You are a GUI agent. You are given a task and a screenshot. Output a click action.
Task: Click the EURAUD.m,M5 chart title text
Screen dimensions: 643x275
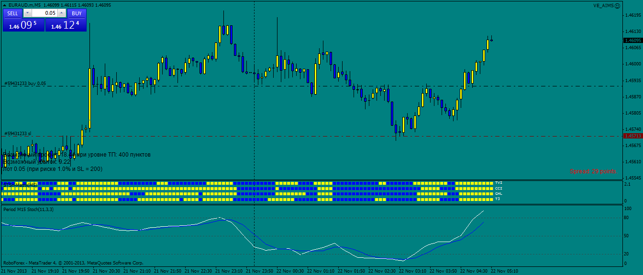[x=25, y=5]
